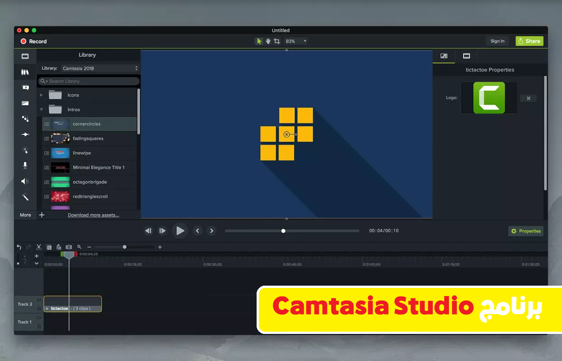562x361 pixels.
Task: Open the canvas zoom 83% dropdown
Action: (296, 41)
